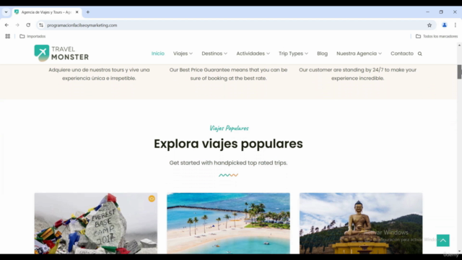The image size is (462, 260).
Task: Go to the Inicio menu item
Action: [158, 53]
